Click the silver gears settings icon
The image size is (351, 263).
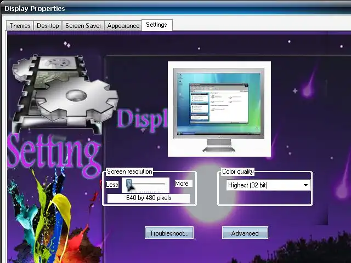pyautogui.click(x=65, y=94)
